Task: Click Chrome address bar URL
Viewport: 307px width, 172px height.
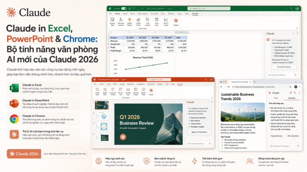Action: click(x=255, y=87)
